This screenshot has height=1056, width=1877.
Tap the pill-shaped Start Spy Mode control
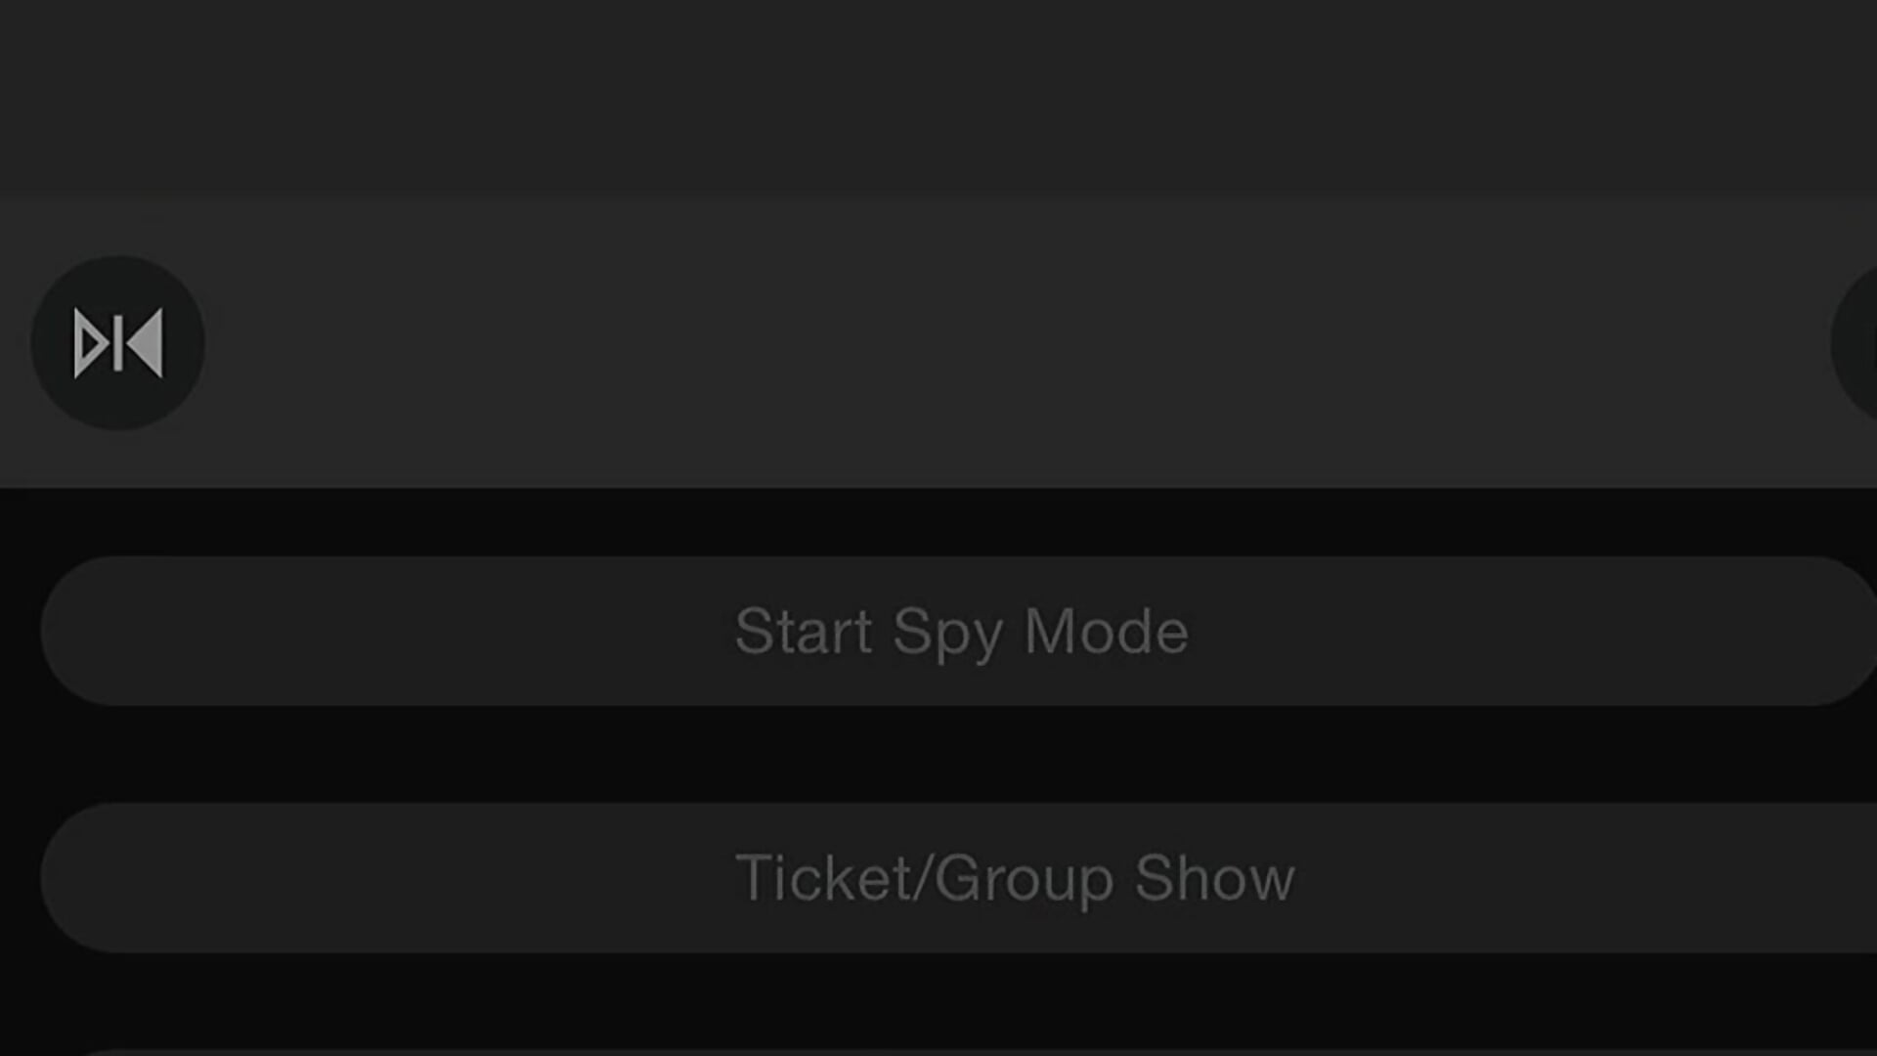(x=958, y=631)
